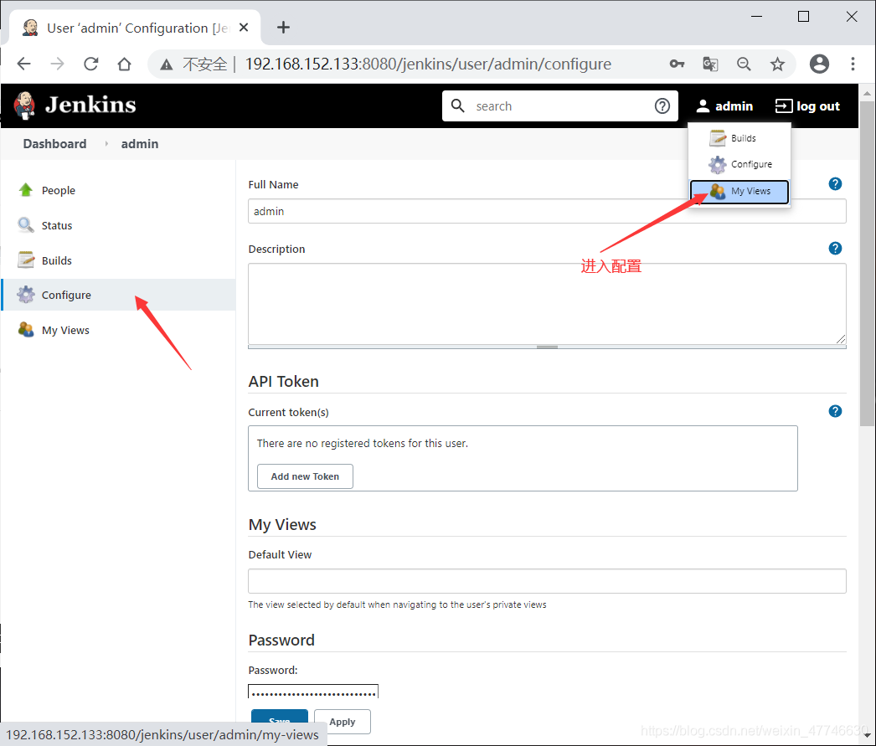The image size is (876, 746).
Task: Go back in browser history
Action: [24, 64]
